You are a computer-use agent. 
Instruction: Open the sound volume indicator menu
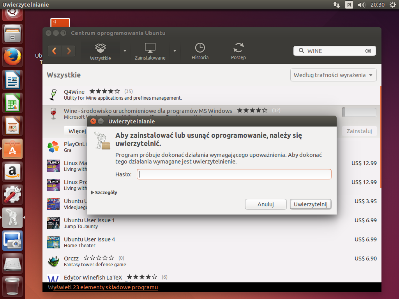click(361, 5)
